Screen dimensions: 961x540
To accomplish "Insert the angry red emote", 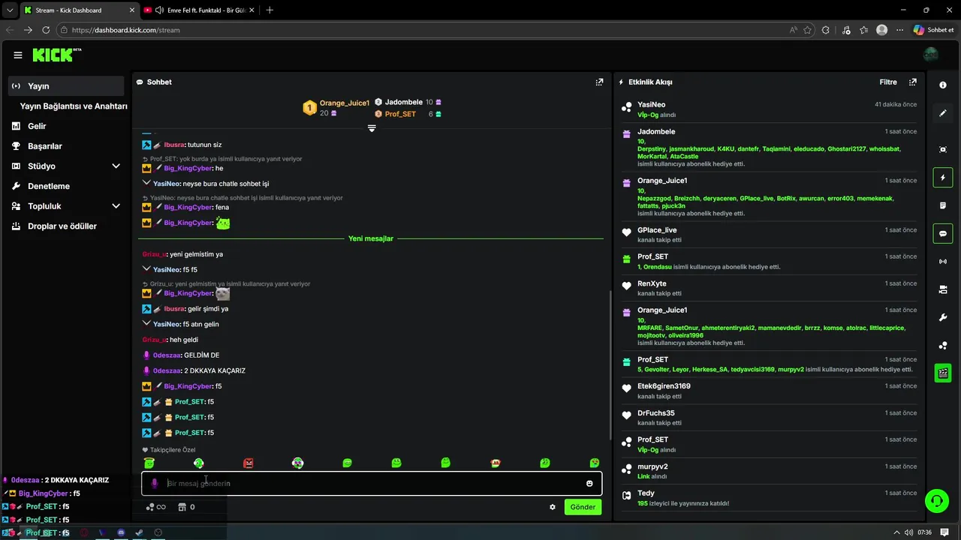I will click(x=248, y=463).
